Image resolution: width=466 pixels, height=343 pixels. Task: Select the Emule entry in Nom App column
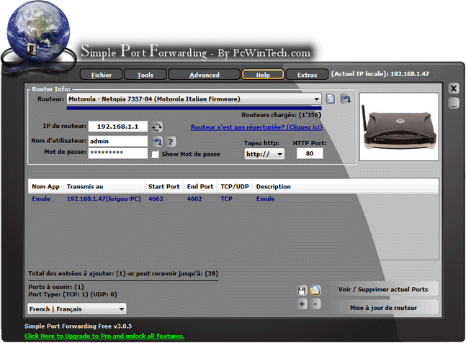pos(41,198)
